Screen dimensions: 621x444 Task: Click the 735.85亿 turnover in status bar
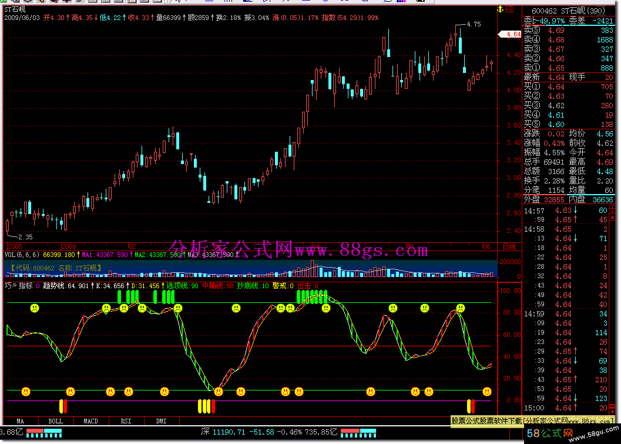321,432
